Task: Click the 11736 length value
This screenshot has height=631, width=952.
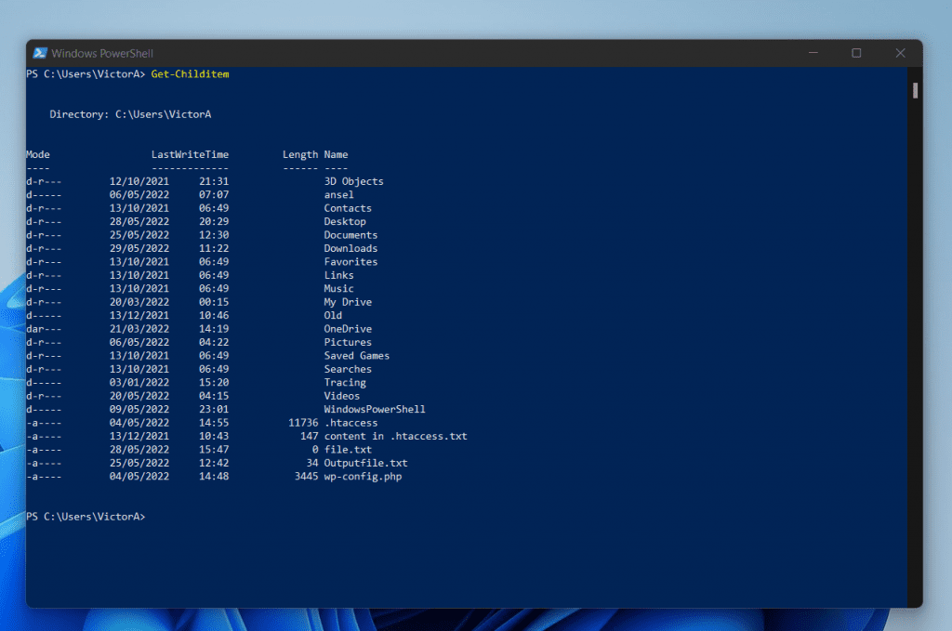Action: tap(303, 423)
